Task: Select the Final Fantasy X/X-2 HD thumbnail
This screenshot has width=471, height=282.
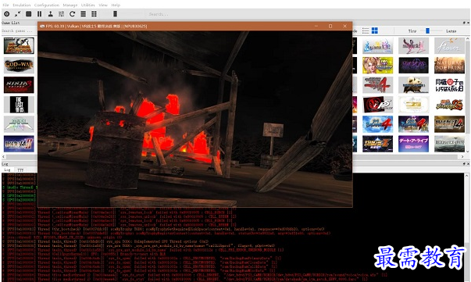Action: (x=377, y=45)
